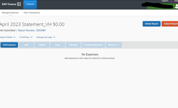Click the Submit Report button
This screenshot has height=108, width=178.
[x=170, y=24]
